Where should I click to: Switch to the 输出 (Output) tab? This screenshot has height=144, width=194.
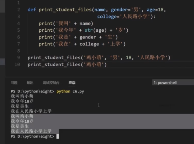point(30,83)
